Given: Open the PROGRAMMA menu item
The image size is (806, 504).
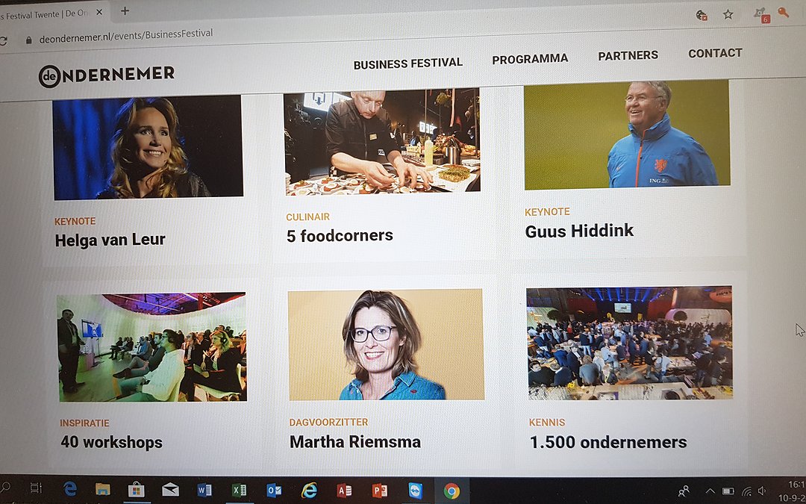Looking at the screenshot, I should [530, 59].
